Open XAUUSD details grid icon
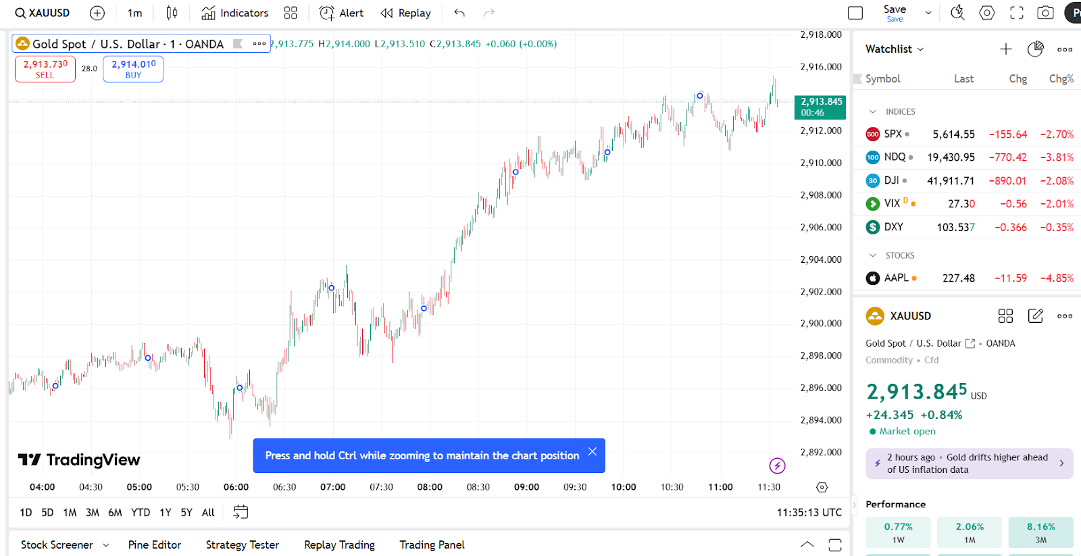Viewport: 1081px width, 556px height. click(x=1005, y=315)
